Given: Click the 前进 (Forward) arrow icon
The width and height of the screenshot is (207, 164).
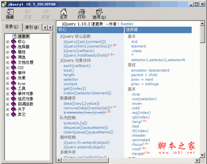Looking at the screenshot, I should click(x=46, y=12).
